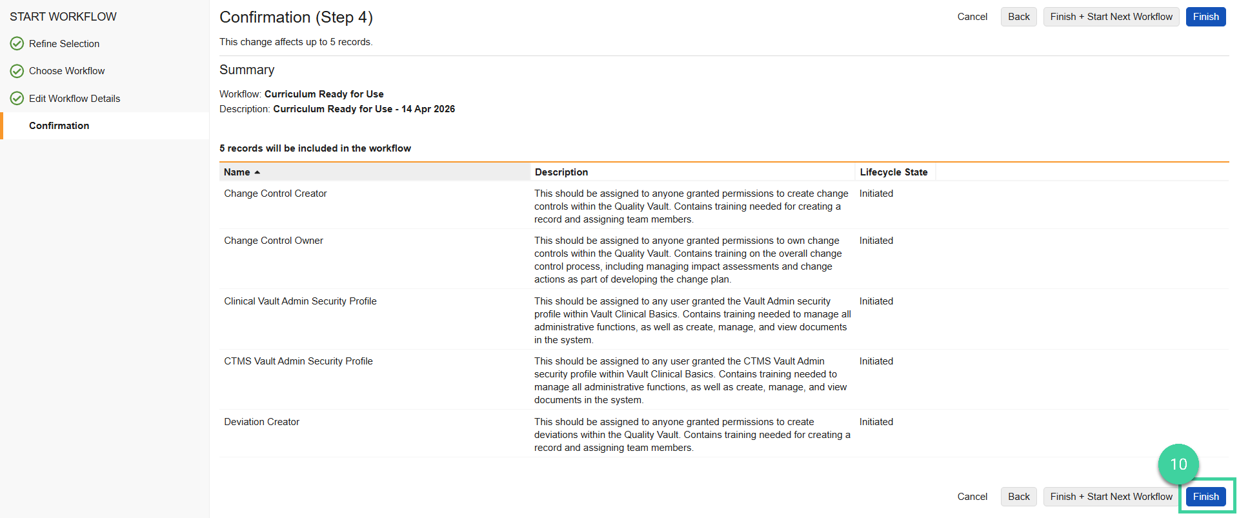This screenshot has height=518, width=1239.
Task: Open the Edit Workflow Details step
Action: coord(74,99)
